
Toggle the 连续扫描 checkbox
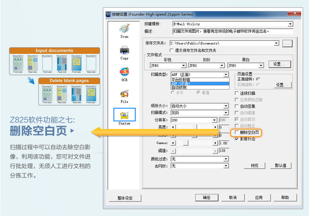pos(236,93)
